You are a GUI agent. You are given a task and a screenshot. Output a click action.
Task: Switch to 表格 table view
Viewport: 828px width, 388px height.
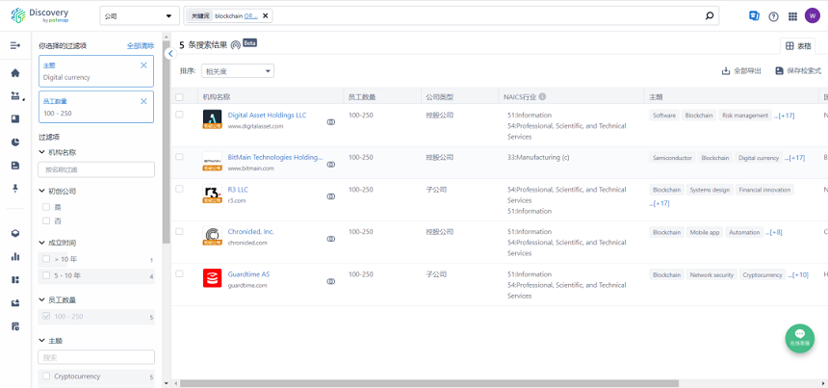pyautogui.click(x=798, y=45)
